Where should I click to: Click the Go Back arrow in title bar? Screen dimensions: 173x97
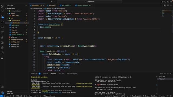[52, 2]
